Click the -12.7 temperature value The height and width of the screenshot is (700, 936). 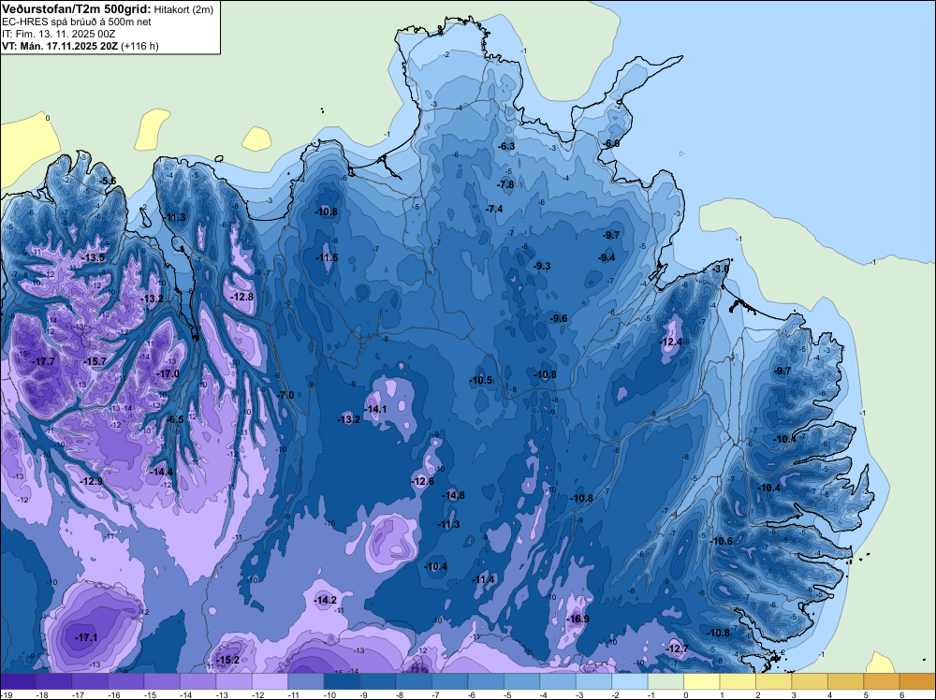(x=677, y=649)
